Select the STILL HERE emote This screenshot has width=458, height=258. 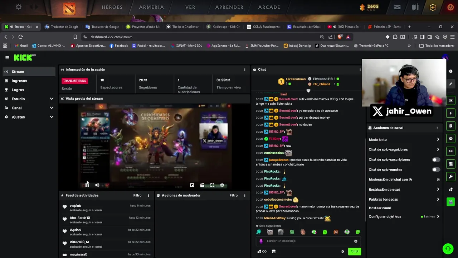point(292,232)
